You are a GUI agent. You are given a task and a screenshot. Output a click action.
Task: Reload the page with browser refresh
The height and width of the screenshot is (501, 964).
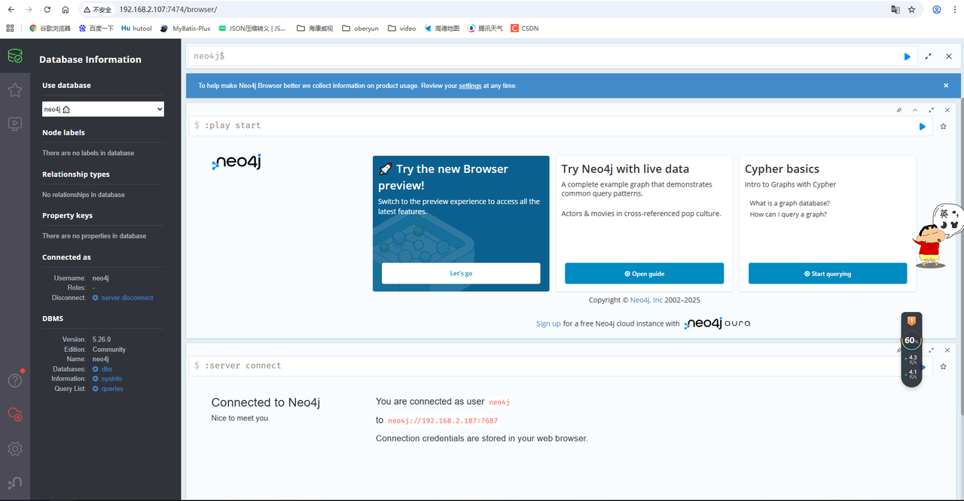pos(47,10)
